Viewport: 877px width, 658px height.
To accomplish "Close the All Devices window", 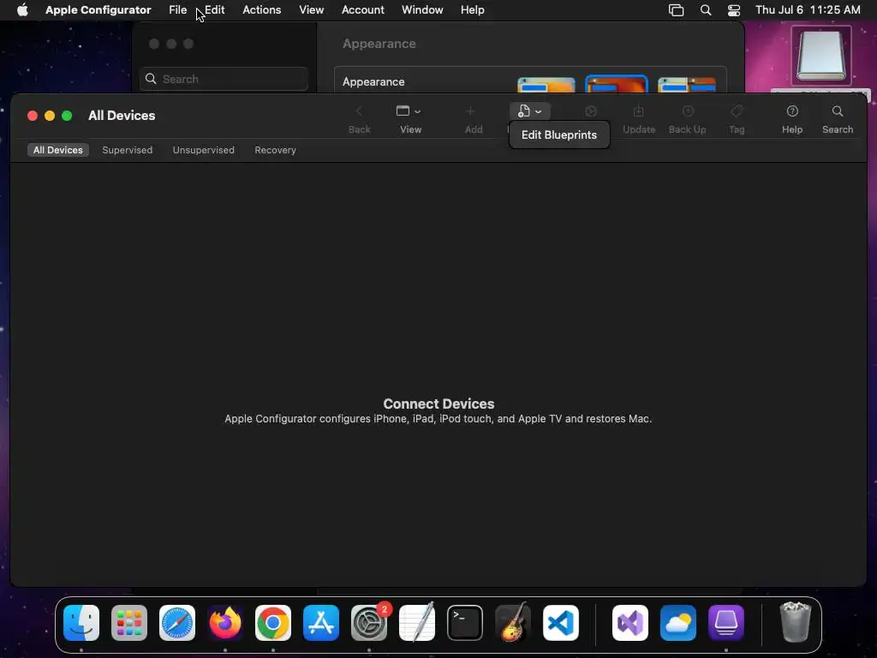I will (33, 116).
